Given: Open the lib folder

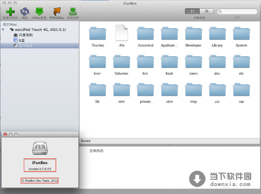Looking at the screenshot, I should 97,90.
